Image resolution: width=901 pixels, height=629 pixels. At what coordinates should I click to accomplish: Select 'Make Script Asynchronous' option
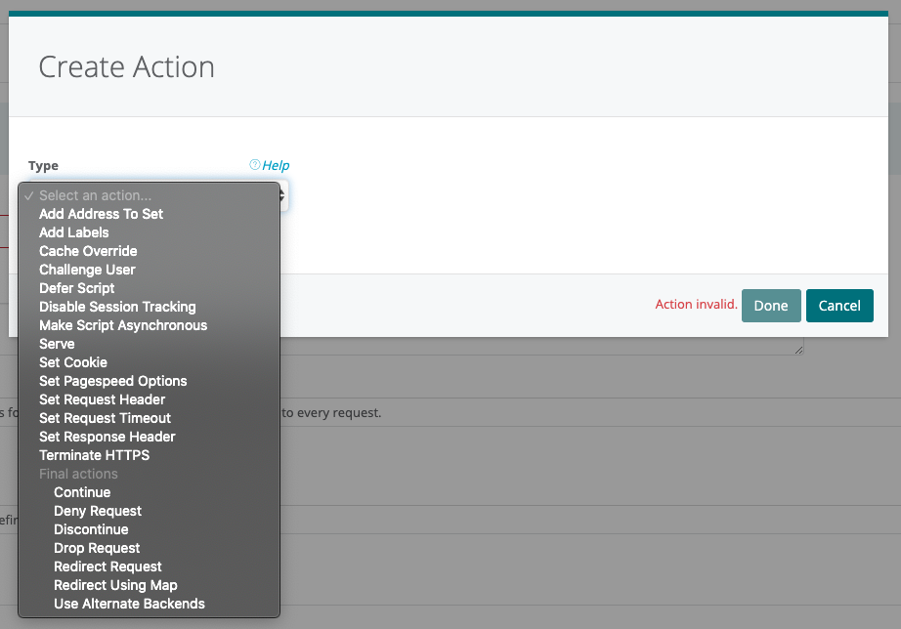[x=123, y=325]
